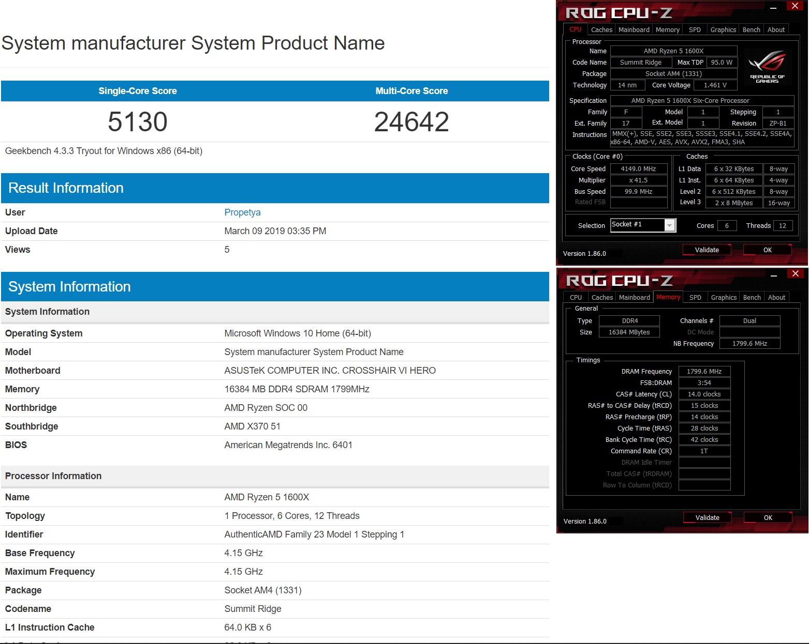Screen dimensions: 809x644
Task: Switch to the CPU tab in the lower CPU-Z window
Action: 576,297
